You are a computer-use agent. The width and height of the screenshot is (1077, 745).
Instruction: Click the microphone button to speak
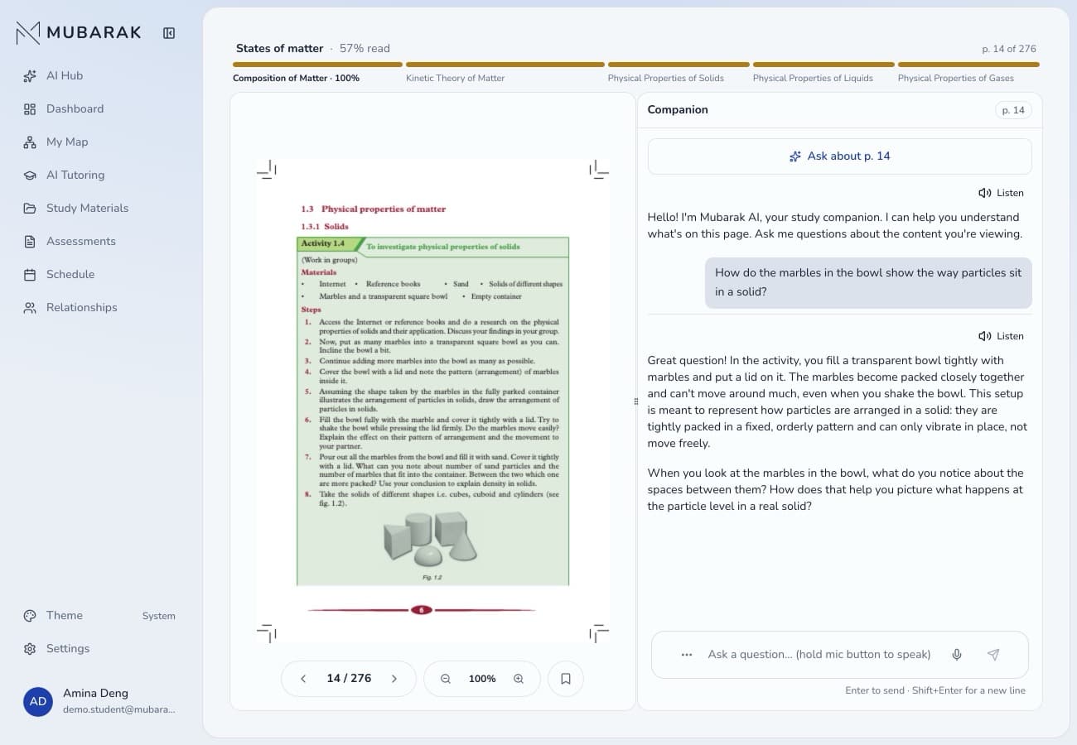[957, 655]
